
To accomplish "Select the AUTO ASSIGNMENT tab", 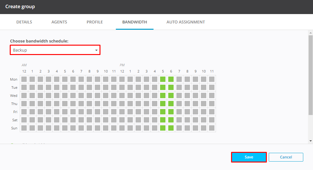I will (186, 22).
